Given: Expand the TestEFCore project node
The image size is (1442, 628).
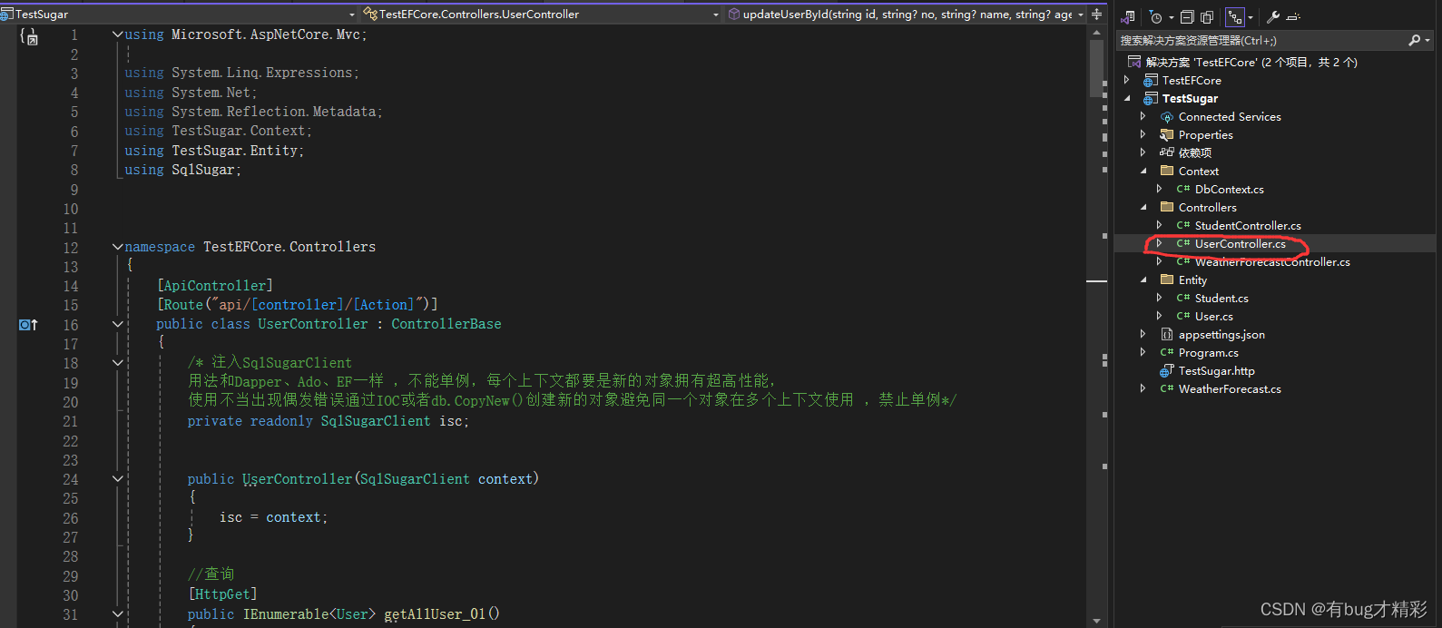Looking at the screenshot, I should (x=1127, y=80).
